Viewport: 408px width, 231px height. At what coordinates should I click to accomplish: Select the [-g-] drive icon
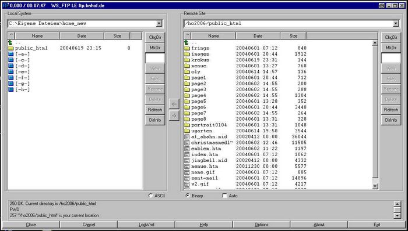click(x=10, y=84)
